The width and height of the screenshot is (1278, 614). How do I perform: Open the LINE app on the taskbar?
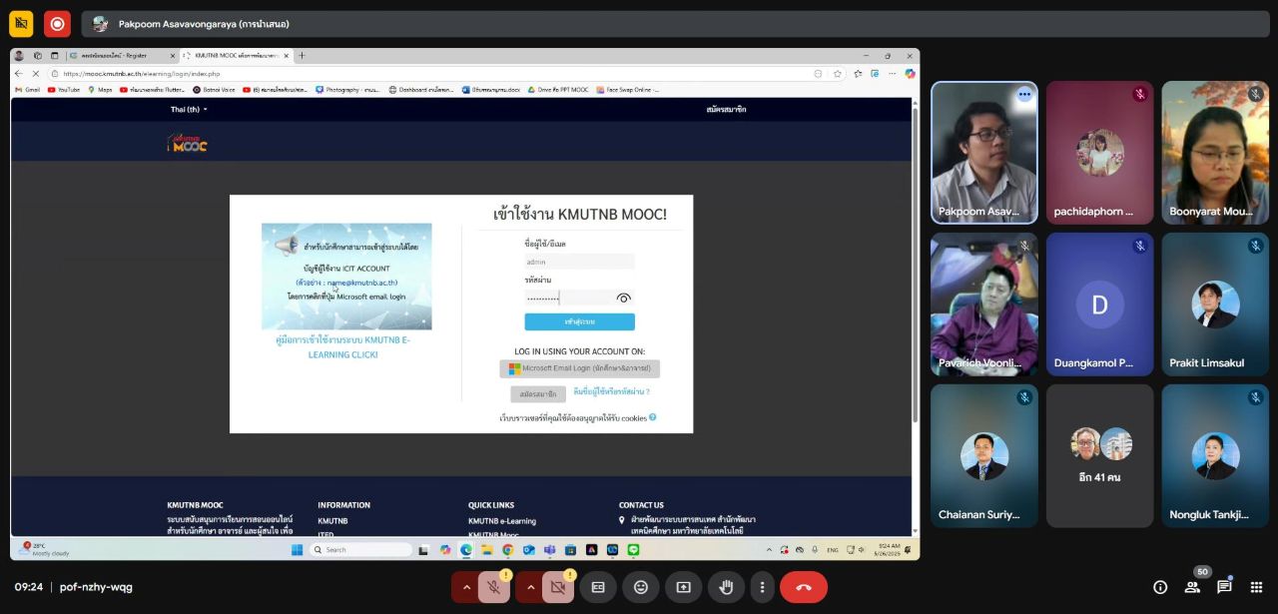[x=633, y=549]
